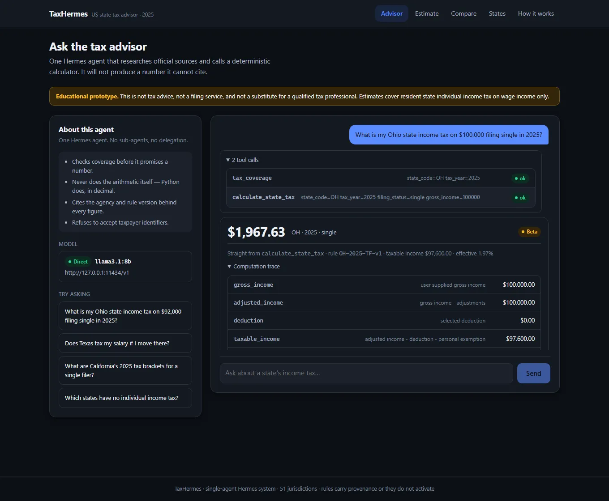This screenshot has height=501, width=609.
Task: Click the tax_coverage ok status badge
Action: (x=520, y=178)
